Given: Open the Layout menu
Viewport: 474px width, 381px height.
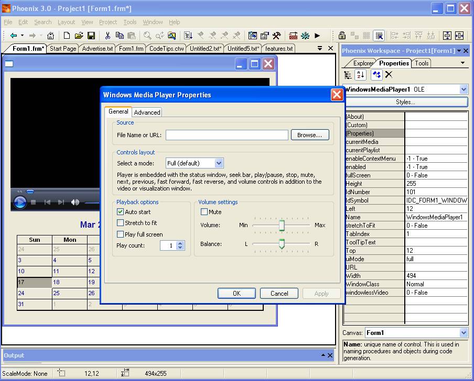Looking at the screenshot, I should (66, 22).
